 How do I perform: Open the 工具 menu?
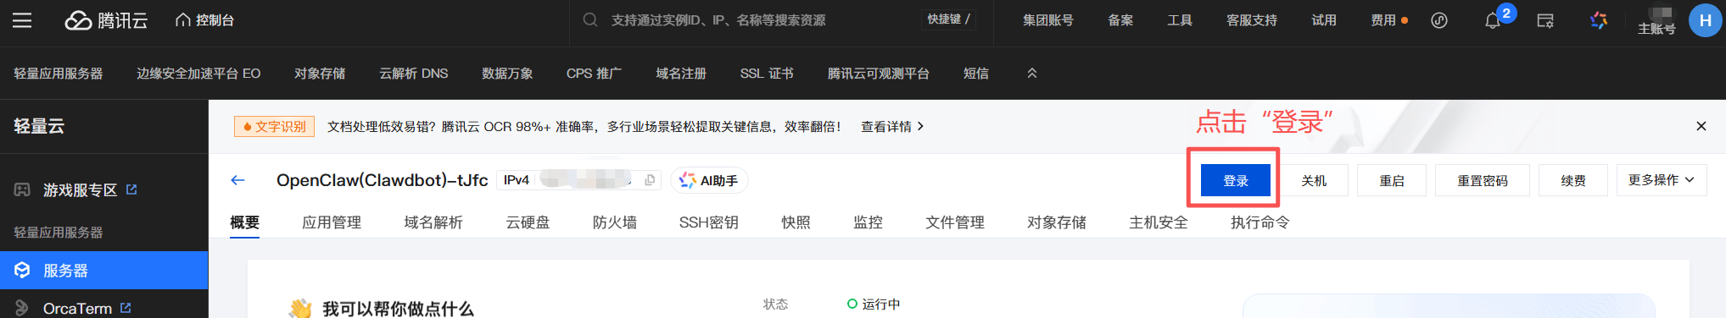[x=1180, y=20]
